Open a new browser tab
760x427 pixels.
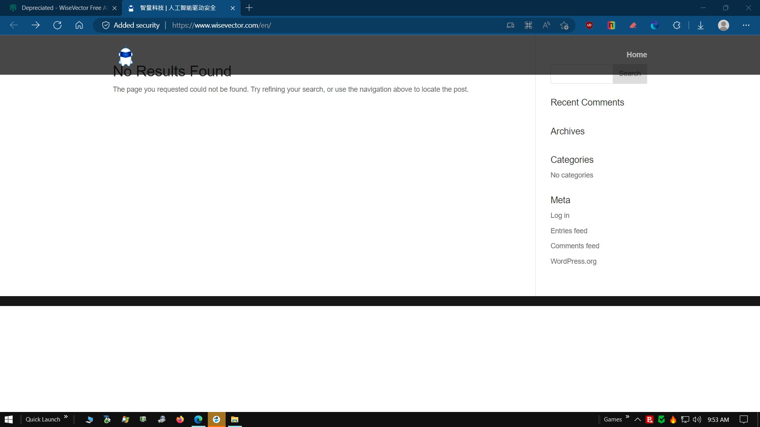249,8
